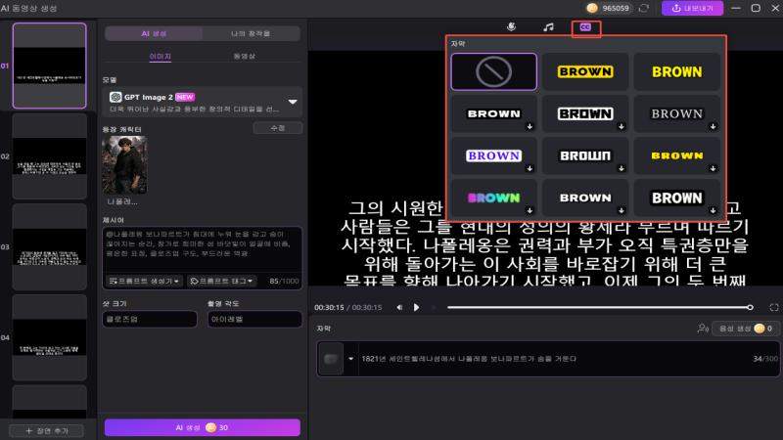Download the outlined-box BROWN subtitle style

622,127
